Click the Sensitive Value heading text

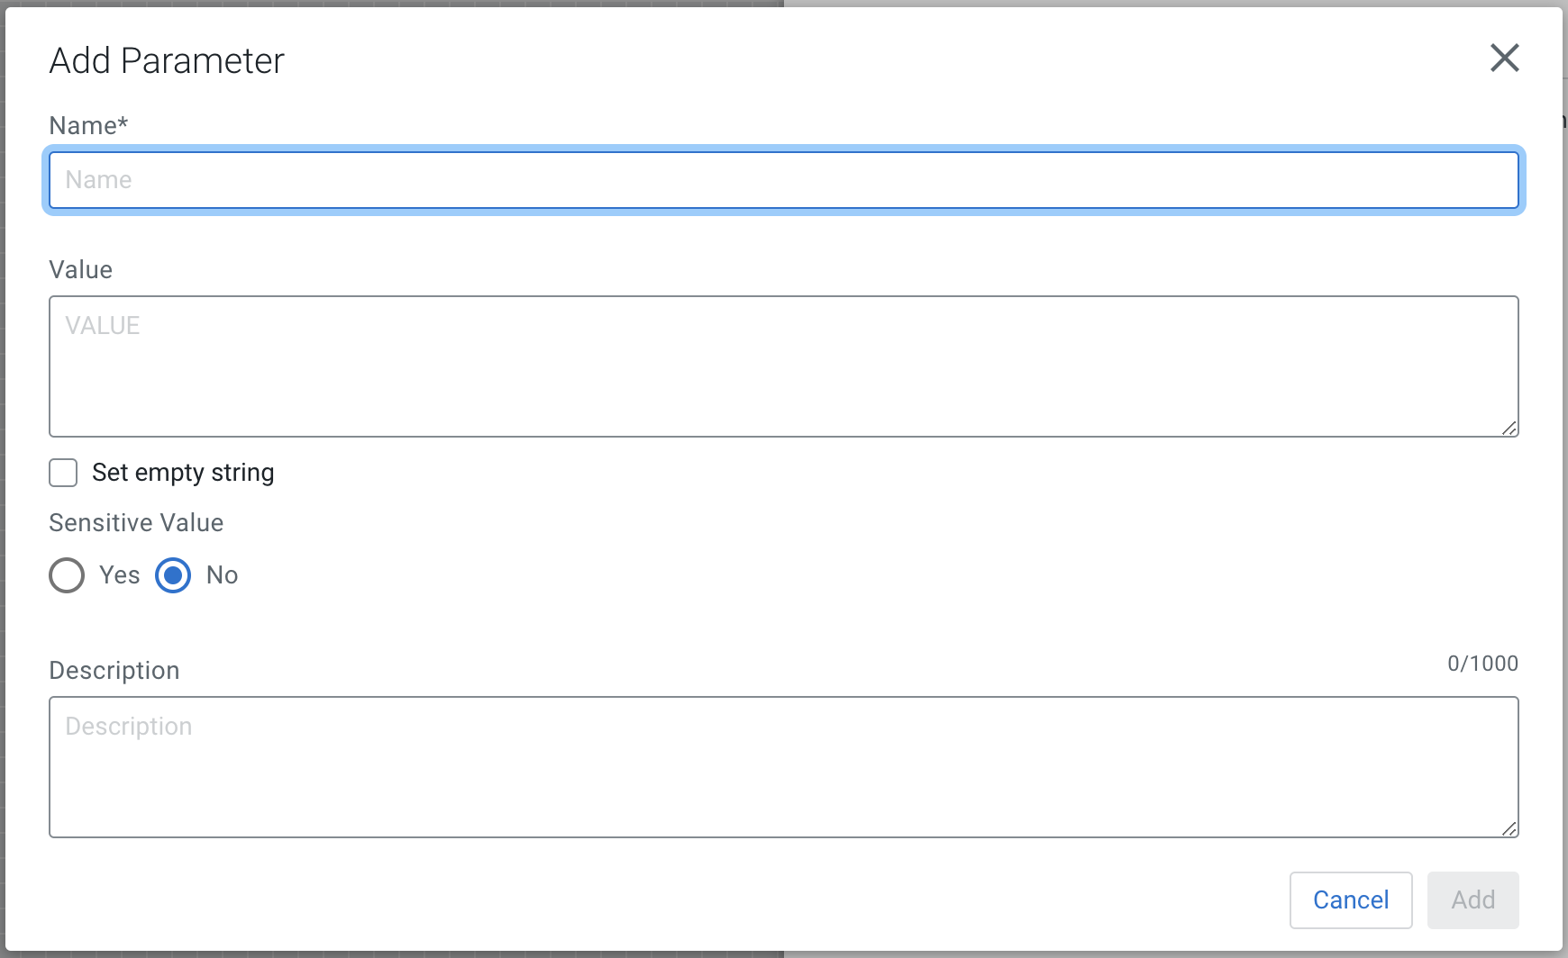tap(136, 523)
